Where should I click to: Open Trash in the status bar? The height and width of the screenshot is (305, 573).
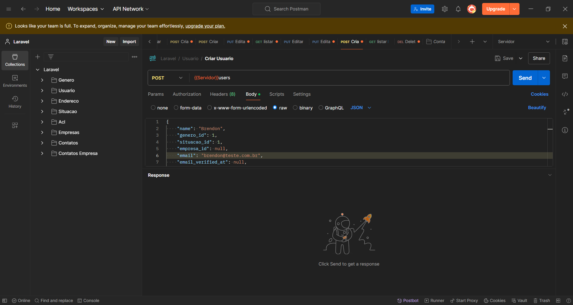click(542, 301)
